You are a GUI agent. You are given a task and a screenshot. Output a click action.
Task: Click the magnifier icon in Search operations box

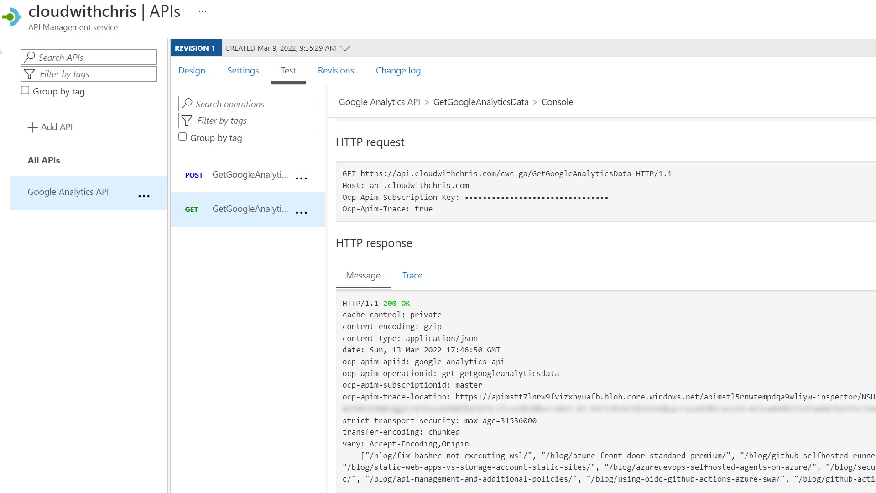pos(187,104)
